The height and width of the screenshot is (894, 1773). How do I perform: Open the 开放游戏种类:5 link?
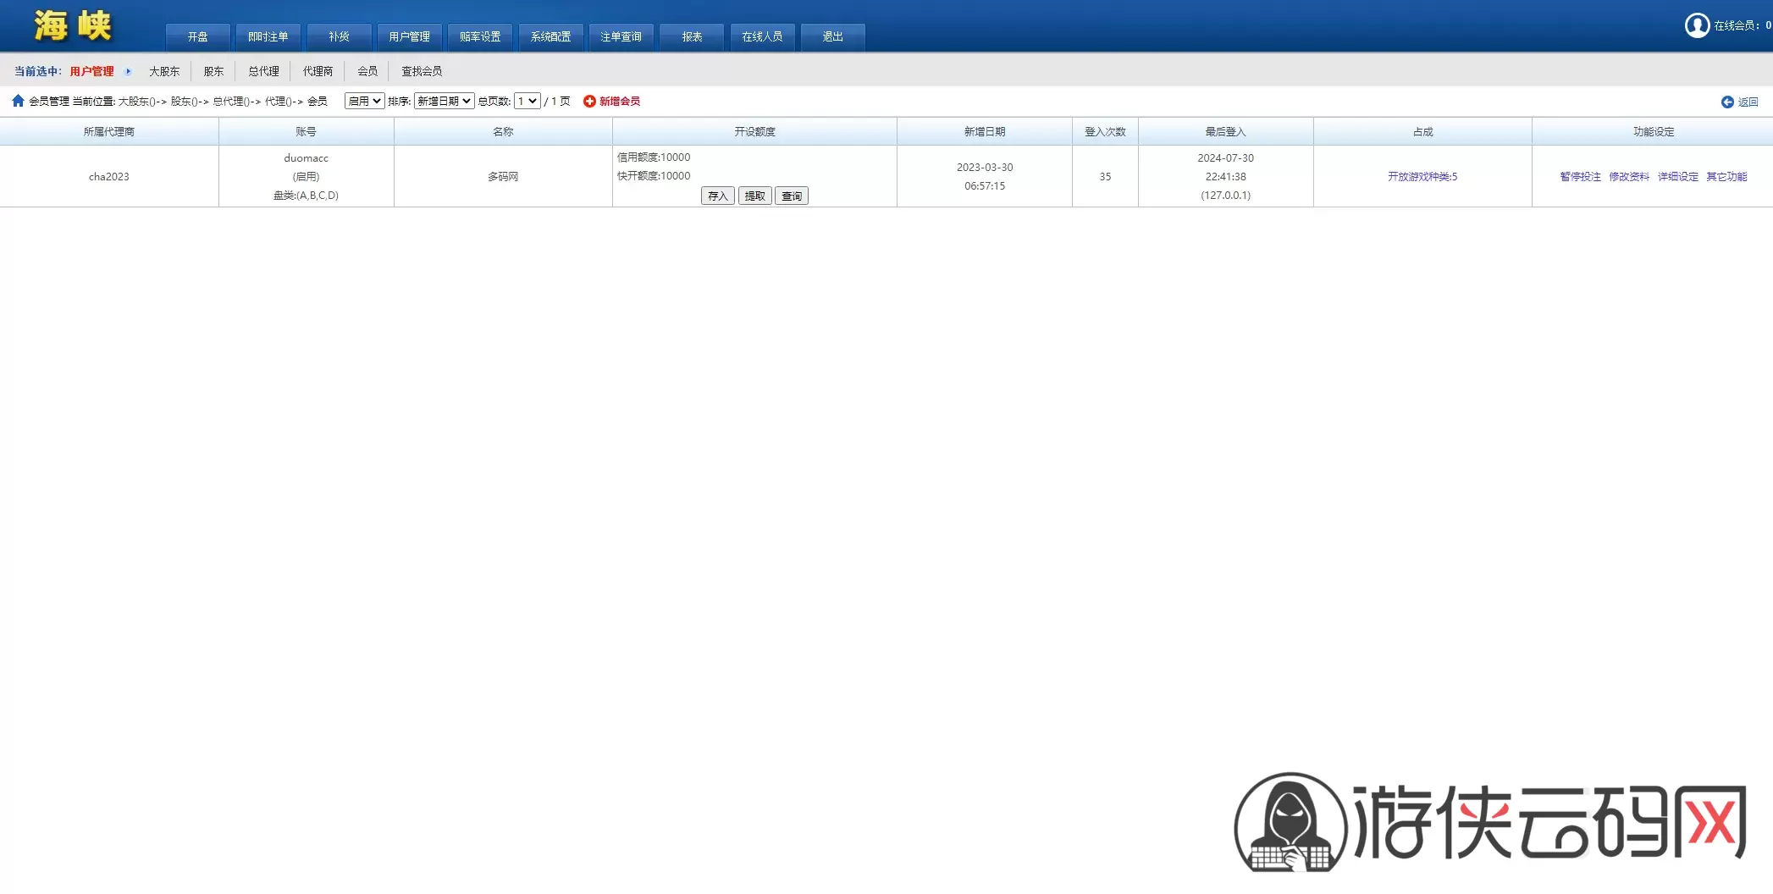click(x=1422, y=177)
